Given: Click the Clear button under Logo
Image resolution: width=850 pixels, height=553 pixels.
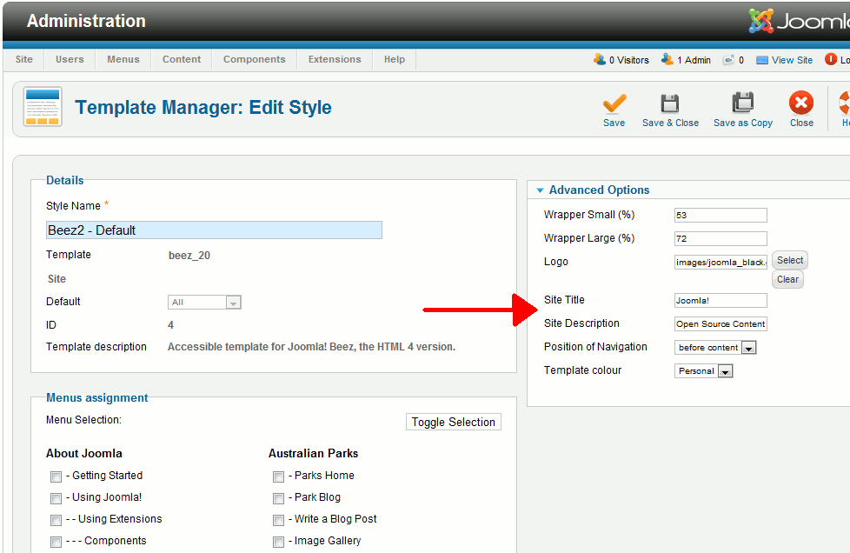Looking at the screenshot, I should 787,279.
